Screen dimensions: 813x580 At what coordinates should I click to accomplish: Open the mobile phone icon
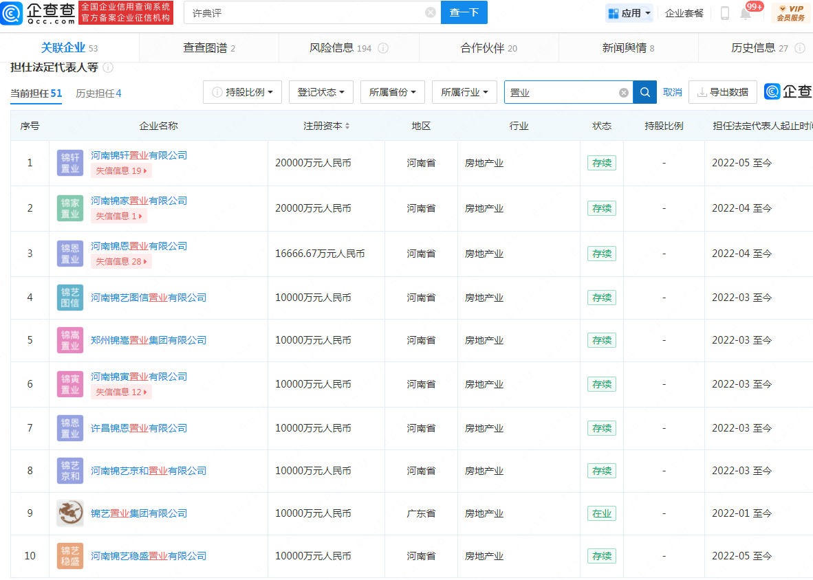tap(724, 13)
